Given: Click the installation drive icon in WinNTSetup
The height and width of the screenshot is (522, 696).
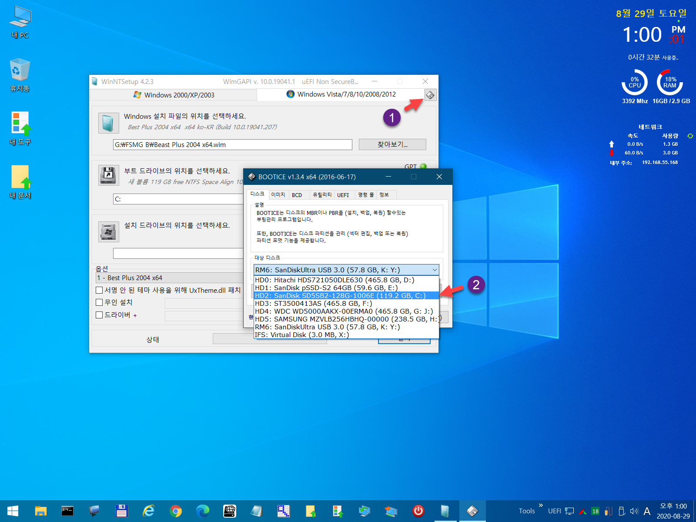Looking at the screenshot, I should [x=108, y=231].
